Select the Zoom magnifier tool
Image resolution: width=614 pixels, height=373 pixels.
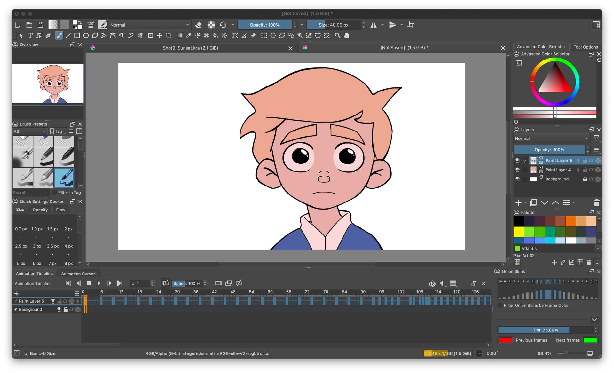point(337,36)
